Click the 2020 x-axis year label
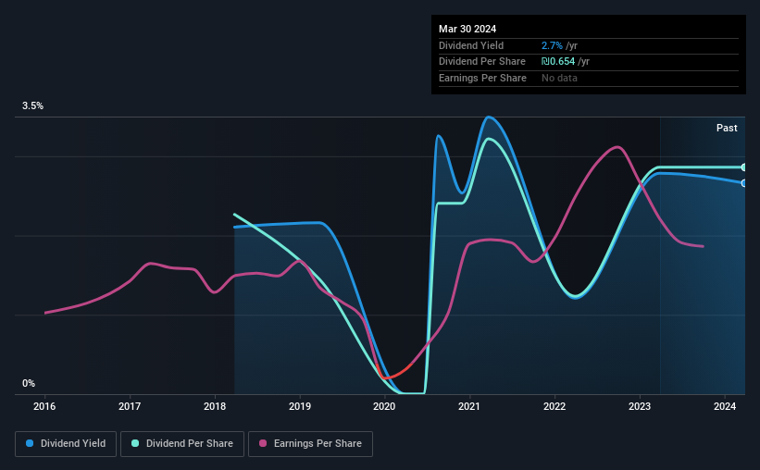 pyautogui.click(x=384, y=406)
